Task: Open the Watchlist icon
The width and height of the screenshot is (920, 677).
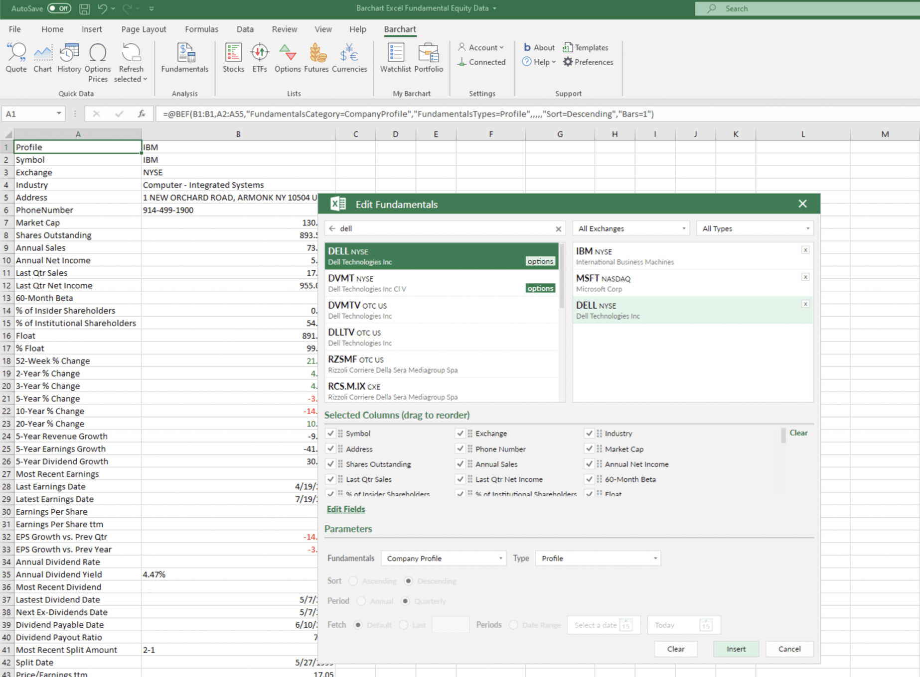Action: [x=395, y=58]
